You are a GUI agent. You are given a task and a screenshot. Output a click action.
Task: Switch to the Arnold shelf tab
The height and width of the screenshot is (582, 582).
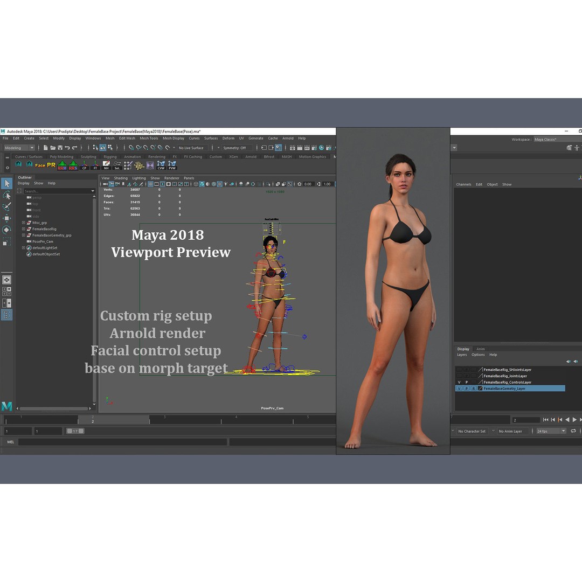251,157
